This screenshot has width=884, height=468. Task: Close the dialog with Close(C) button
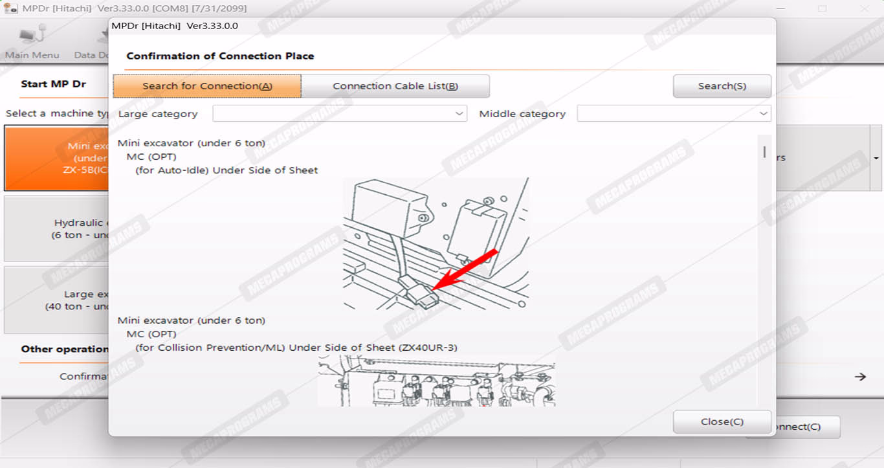pyautogui.click(x=722, y=421)
